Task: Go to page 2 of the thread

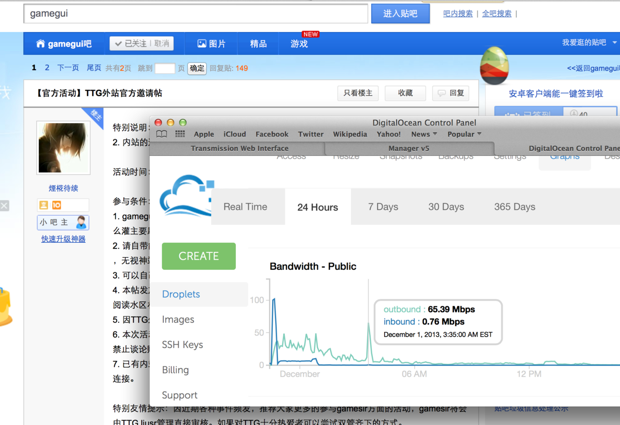Action: point(47,68)
